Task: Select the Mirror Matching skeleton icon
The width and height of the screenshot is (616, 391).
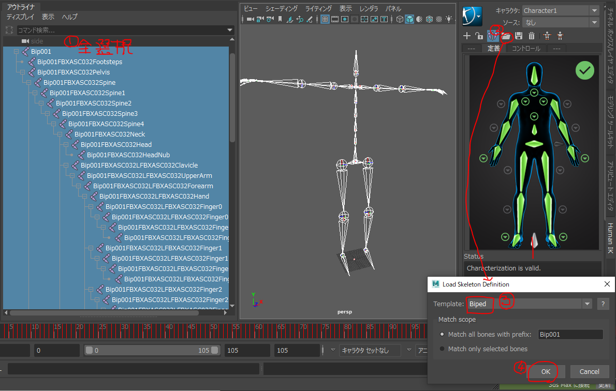Action: [x=493, y=36]
